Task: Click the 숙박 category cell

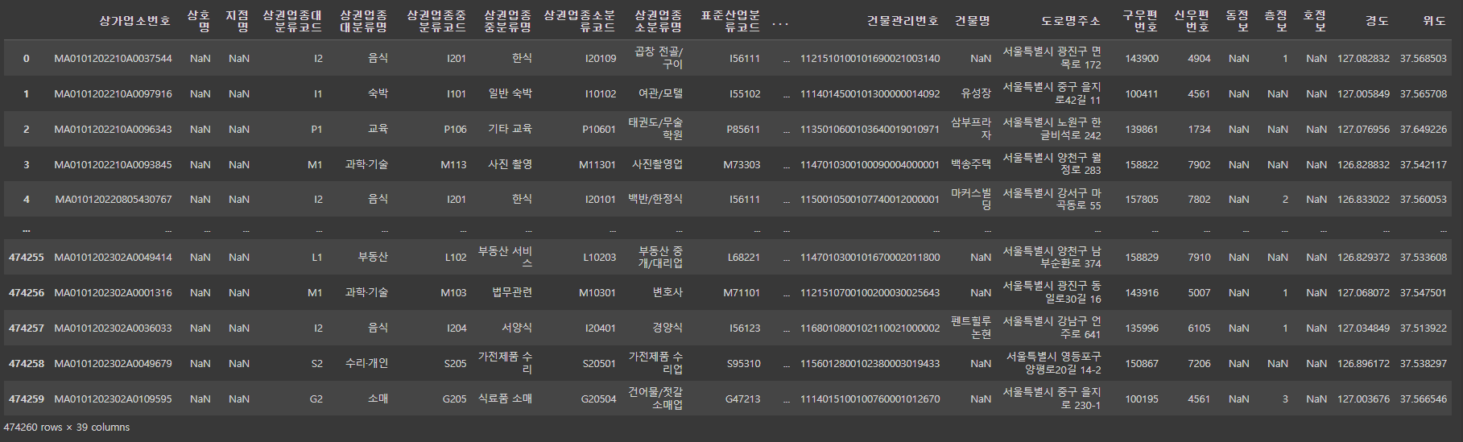Action: (378, 93)
